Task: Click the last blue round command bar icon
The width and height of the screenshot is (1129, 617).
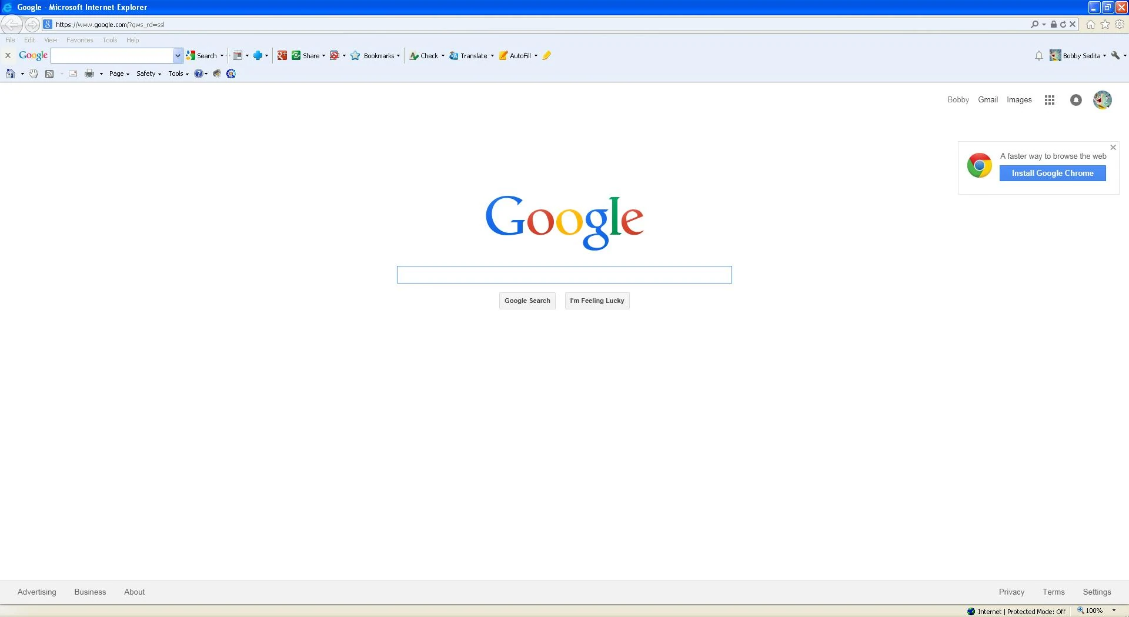Action: tap(231, 74)
